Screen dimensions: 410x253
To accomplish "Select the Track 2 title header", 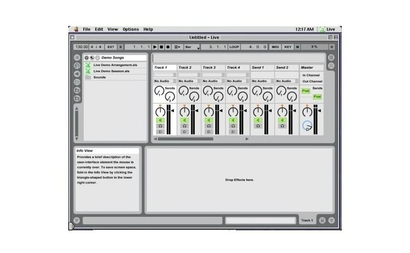I will click(189, 67).
